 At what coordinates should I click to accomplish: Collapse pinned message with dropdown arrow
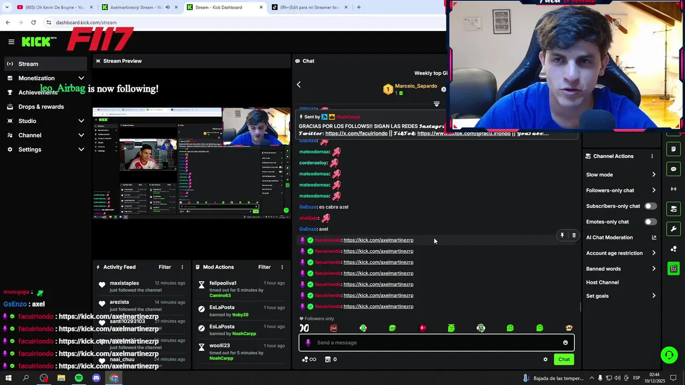click(437, 104)
